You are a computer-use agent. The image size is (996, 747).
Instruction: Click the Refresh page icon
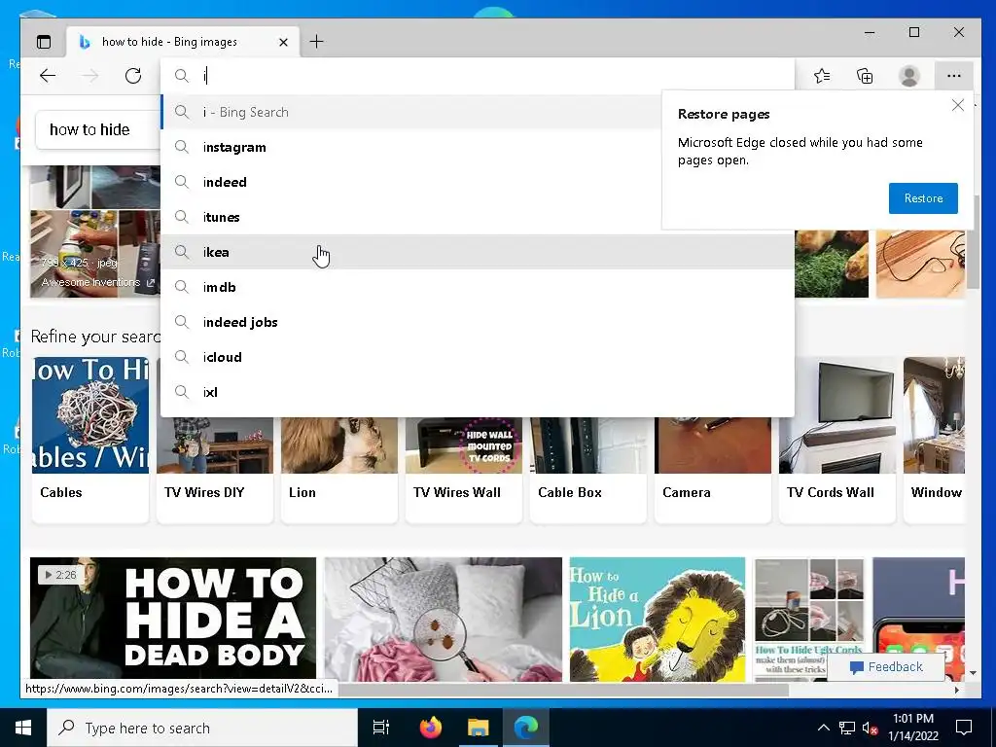pyautogui.click(x=132, y=76)
